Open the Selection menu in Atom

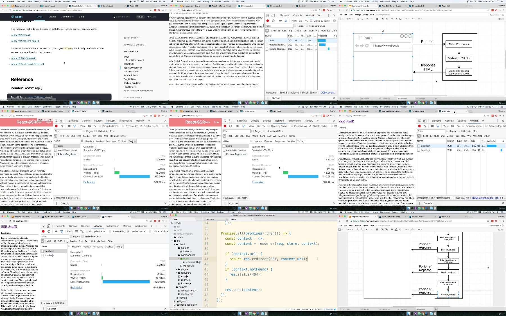click(x=205, y=212)
